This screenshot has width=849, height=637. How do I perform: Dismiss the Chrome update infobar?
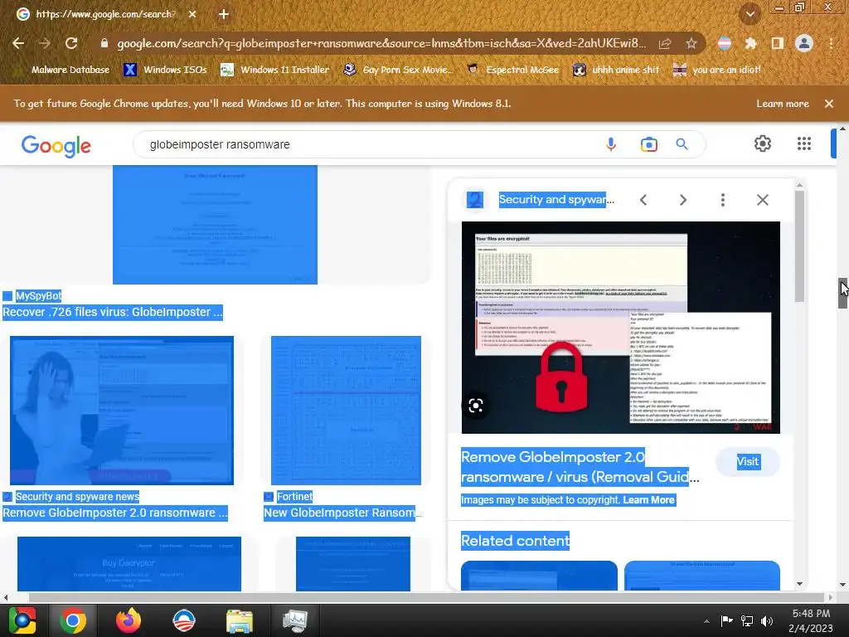829,104
